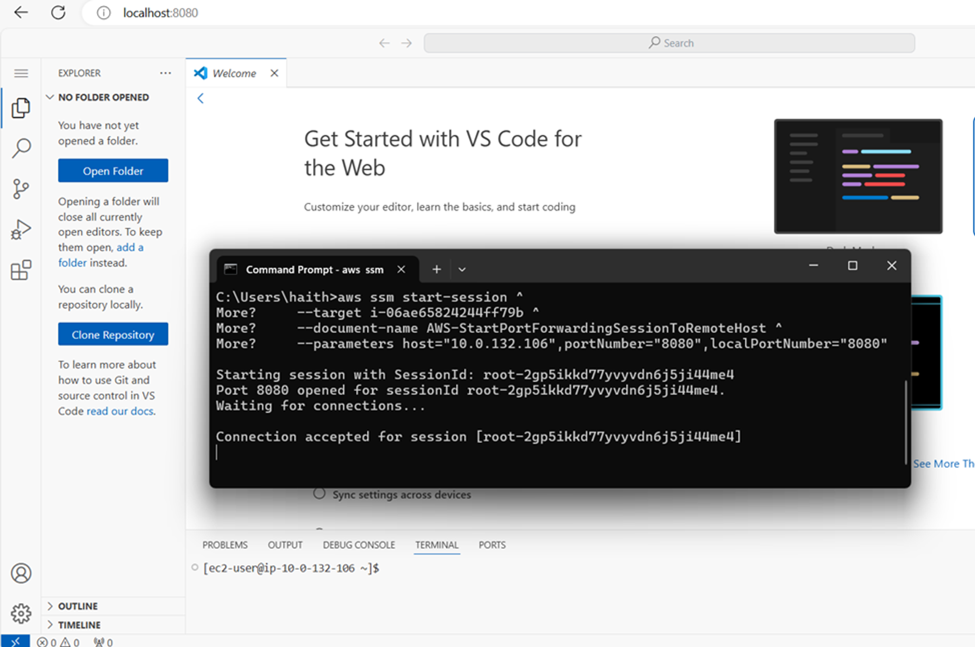Screen dimensions: 975x647
Task: Go forward in VS Code navigation history
Action: point(407,43)
